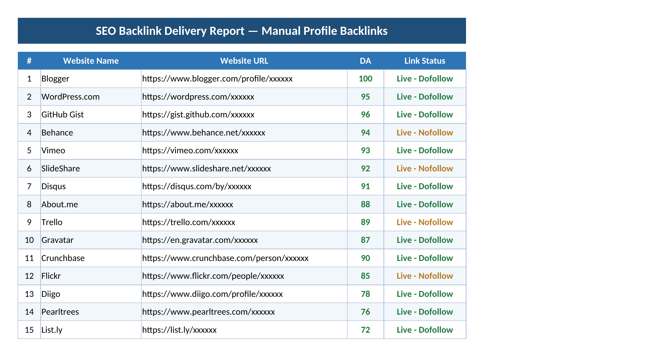Screen dimensions: 653x343
Task: Click the 'SlideShare' name cell
Action: 91,168
